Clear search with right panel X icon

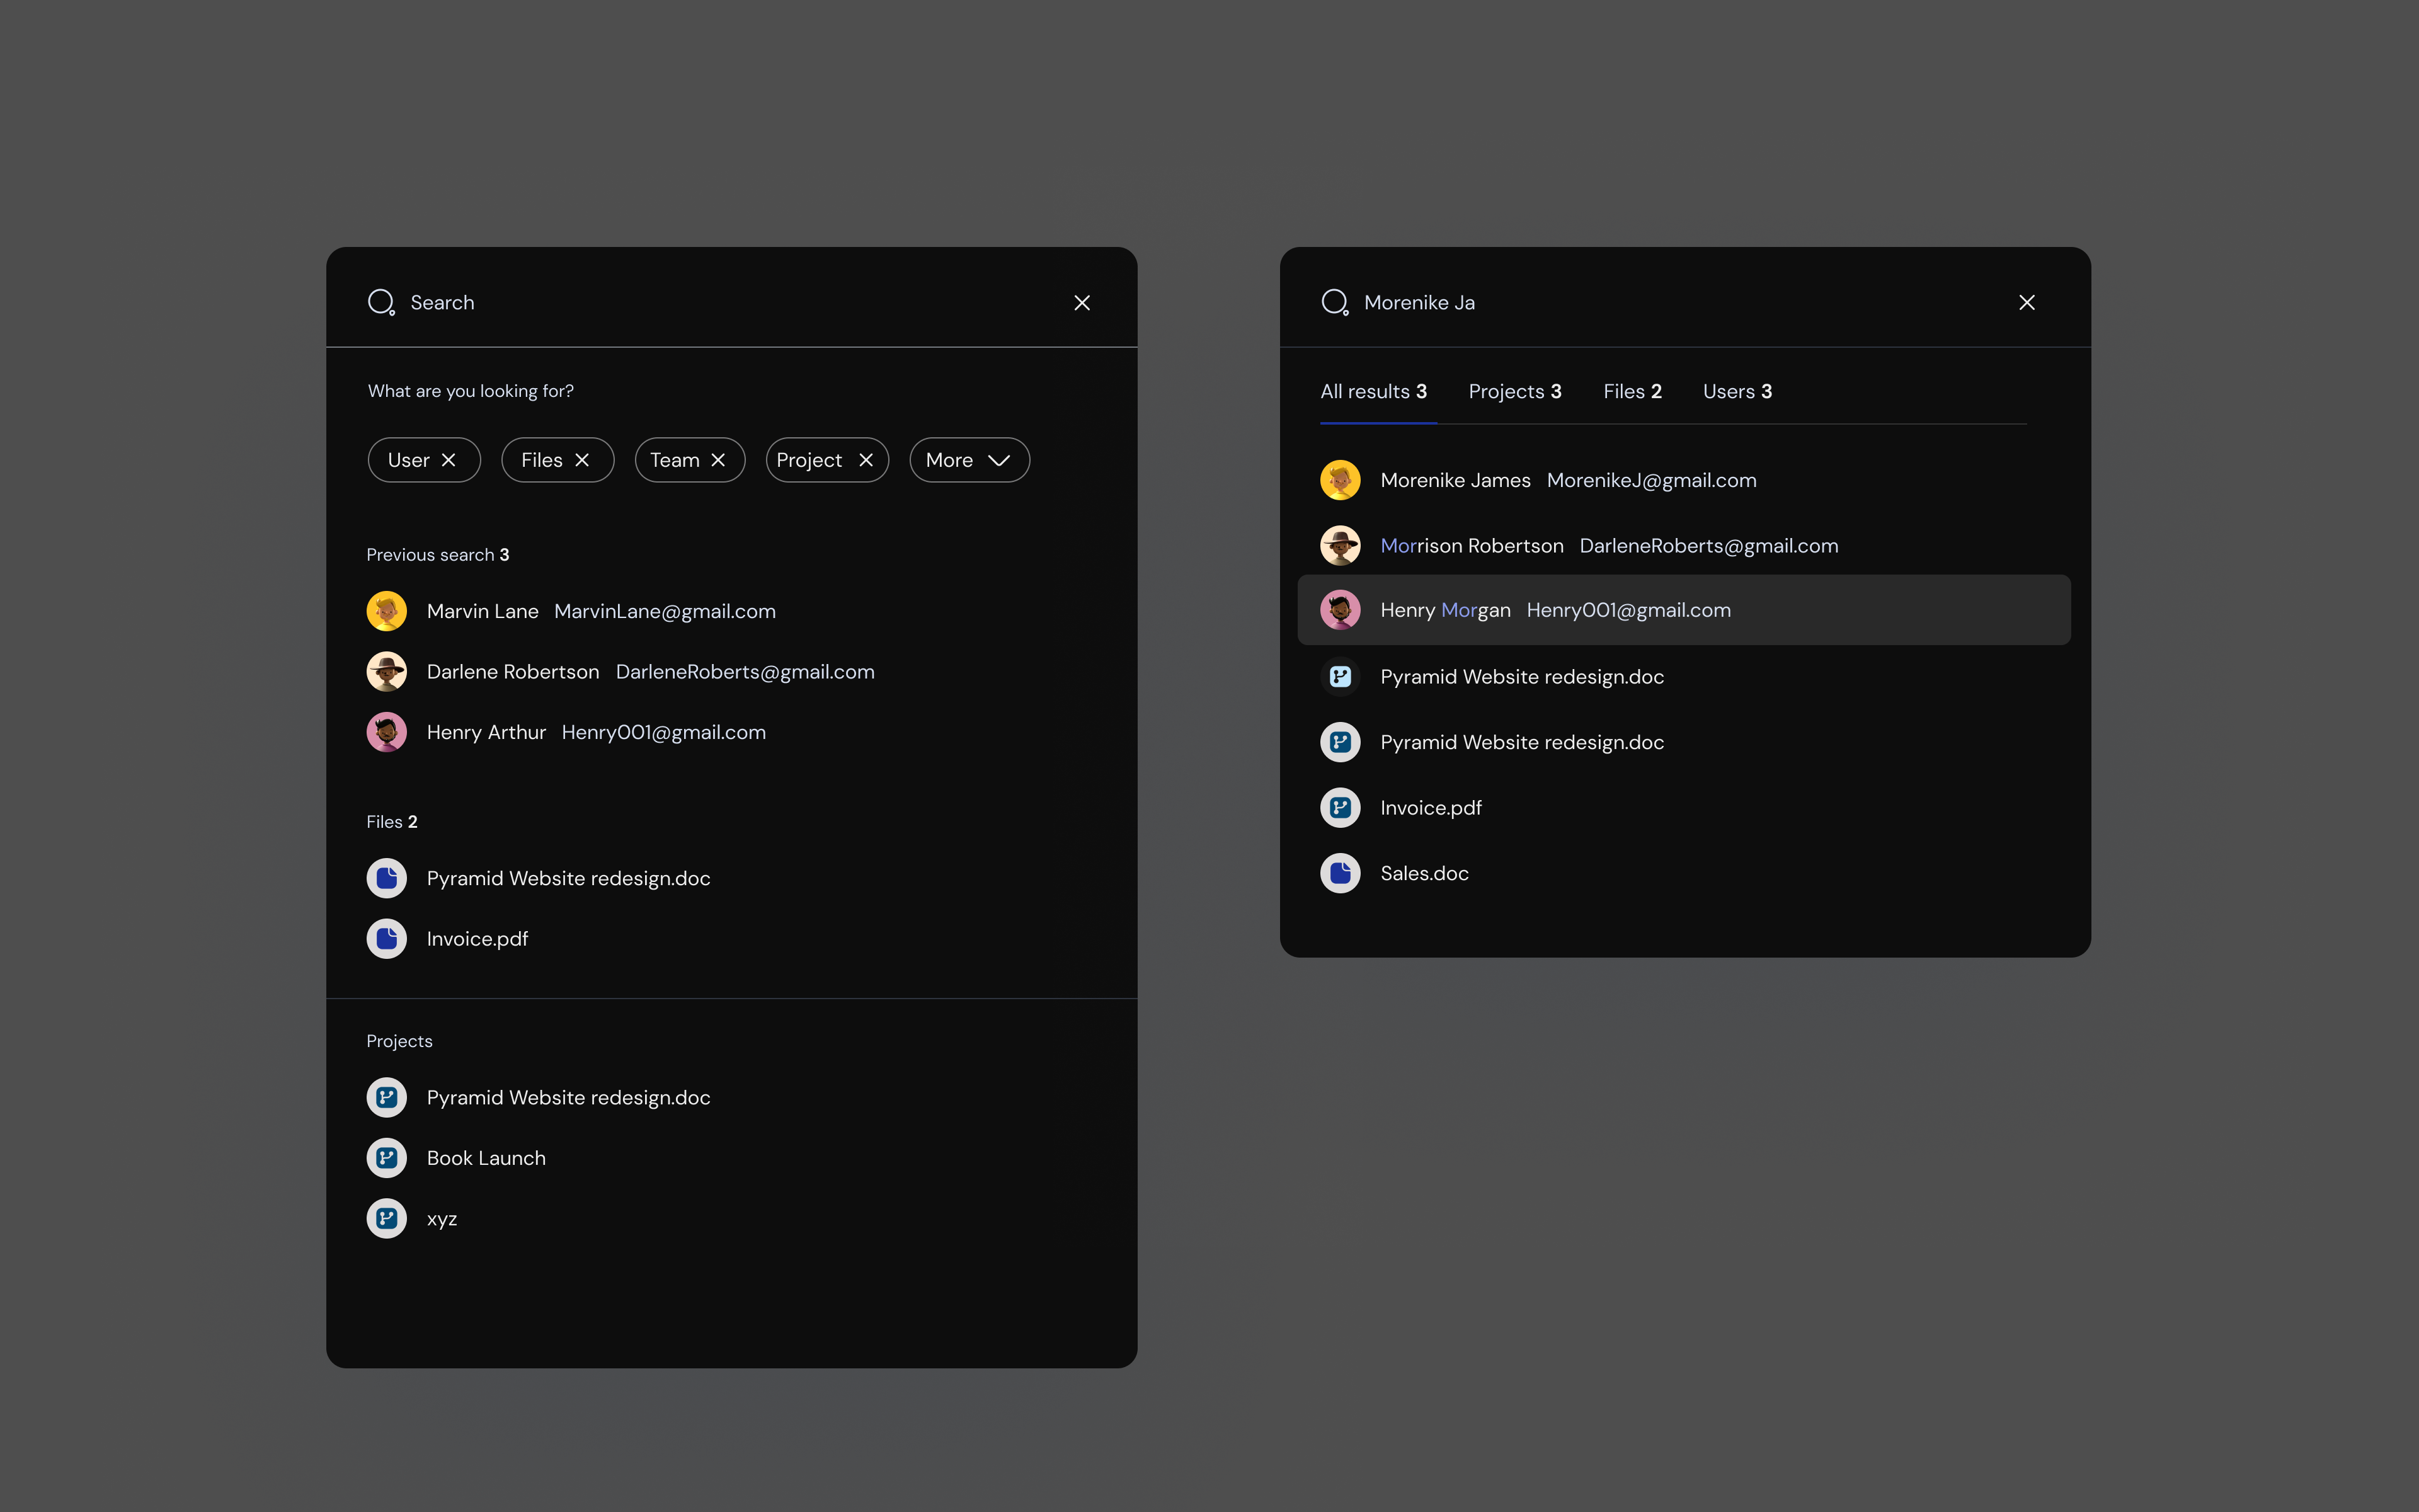coord(2026,303)
